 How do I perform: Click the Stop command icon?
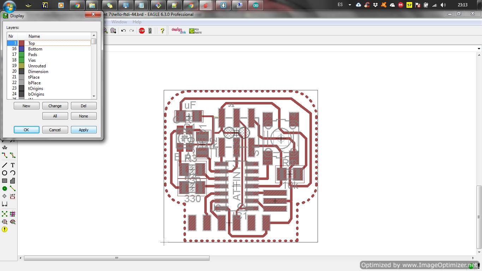(x=142, y=31)
